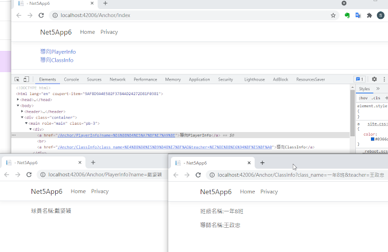This screenshot has width=388, height=252.
Task: Click the /Anchor/PlayerInfo href in DOM tree
Action: click(116, 135)
